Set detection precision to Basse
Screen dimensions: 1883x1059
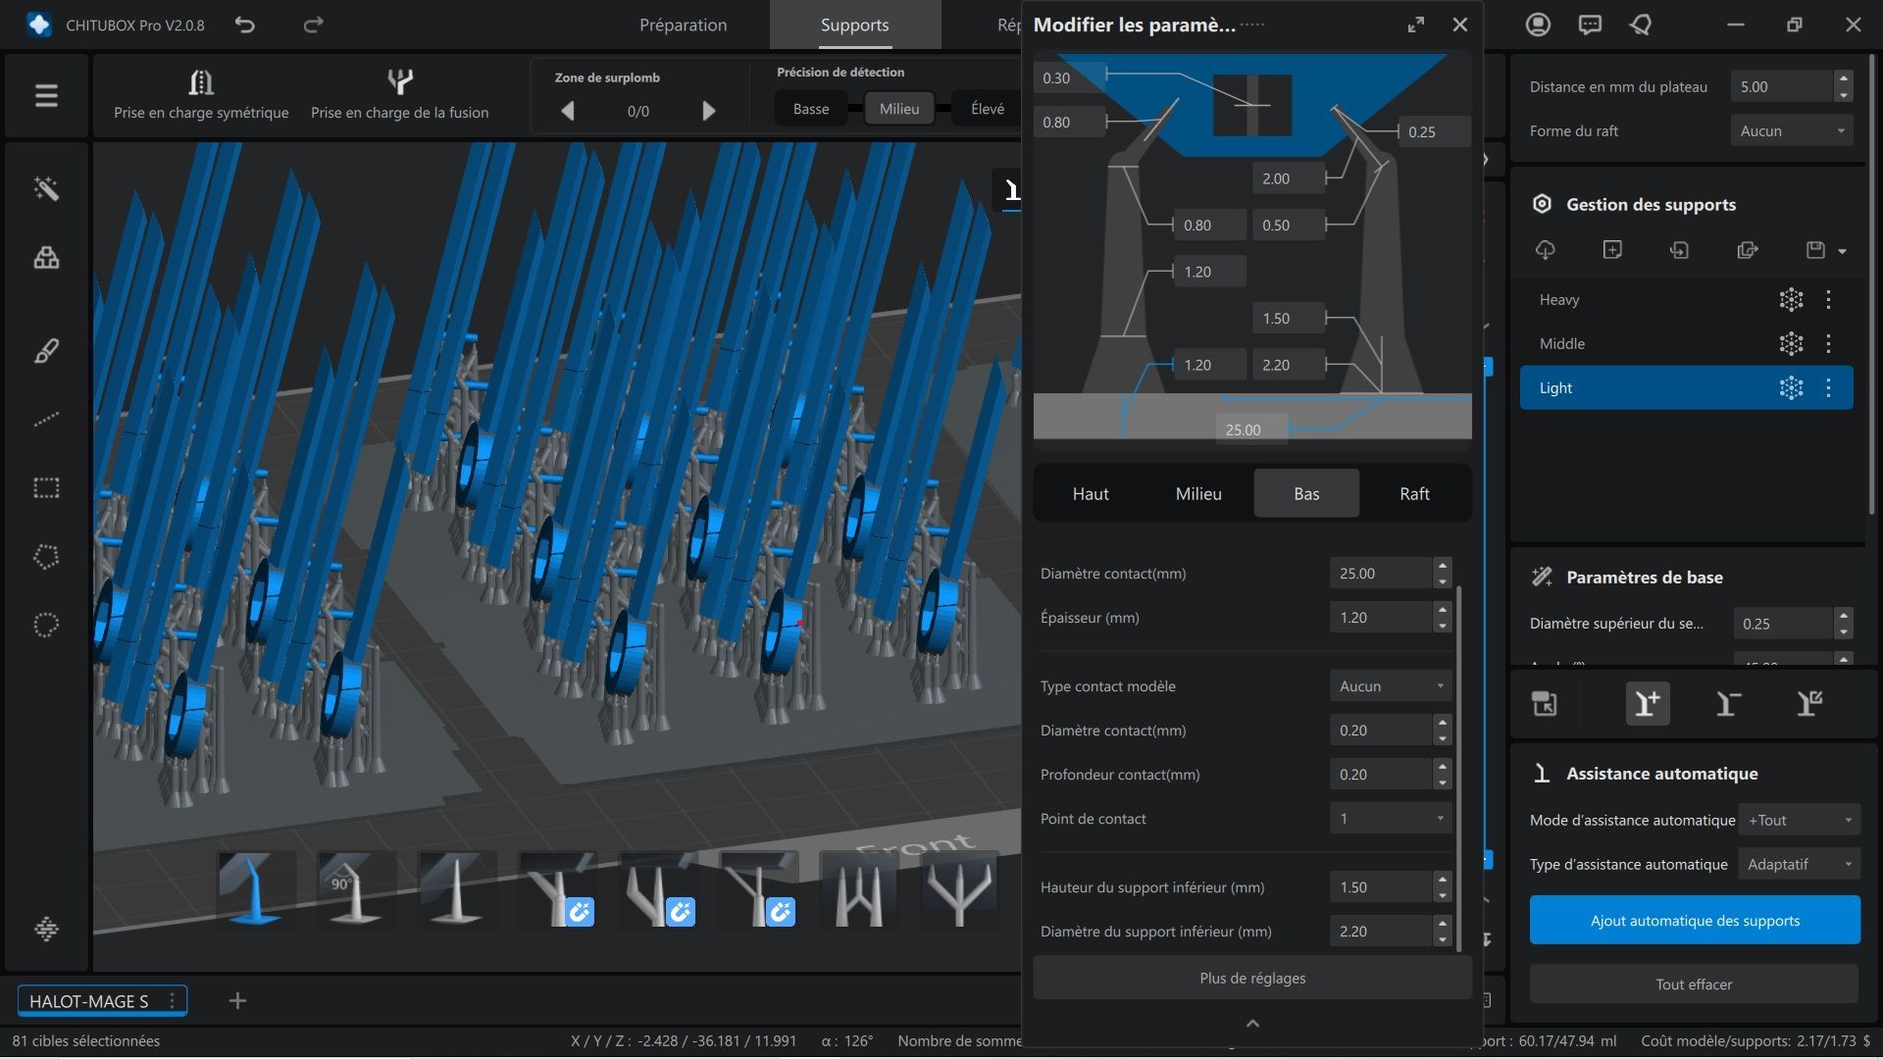pyautogui.click(x=810, y=109)
